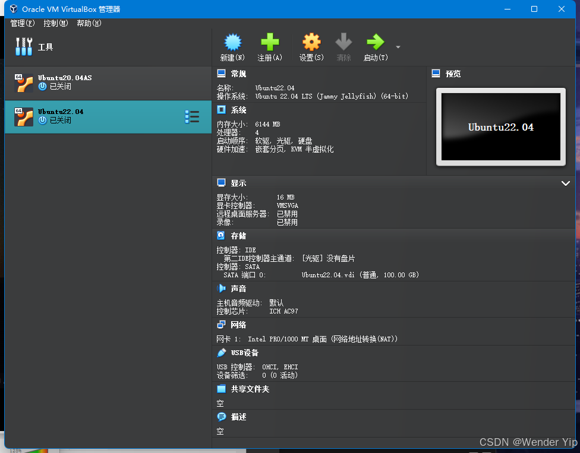Collapse the 显示 section with the chevron

(566, 183)
